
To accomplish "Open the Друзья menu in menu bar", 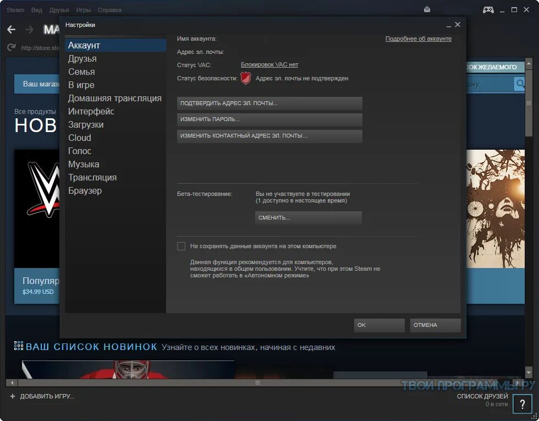I will (x=59, y=10).
